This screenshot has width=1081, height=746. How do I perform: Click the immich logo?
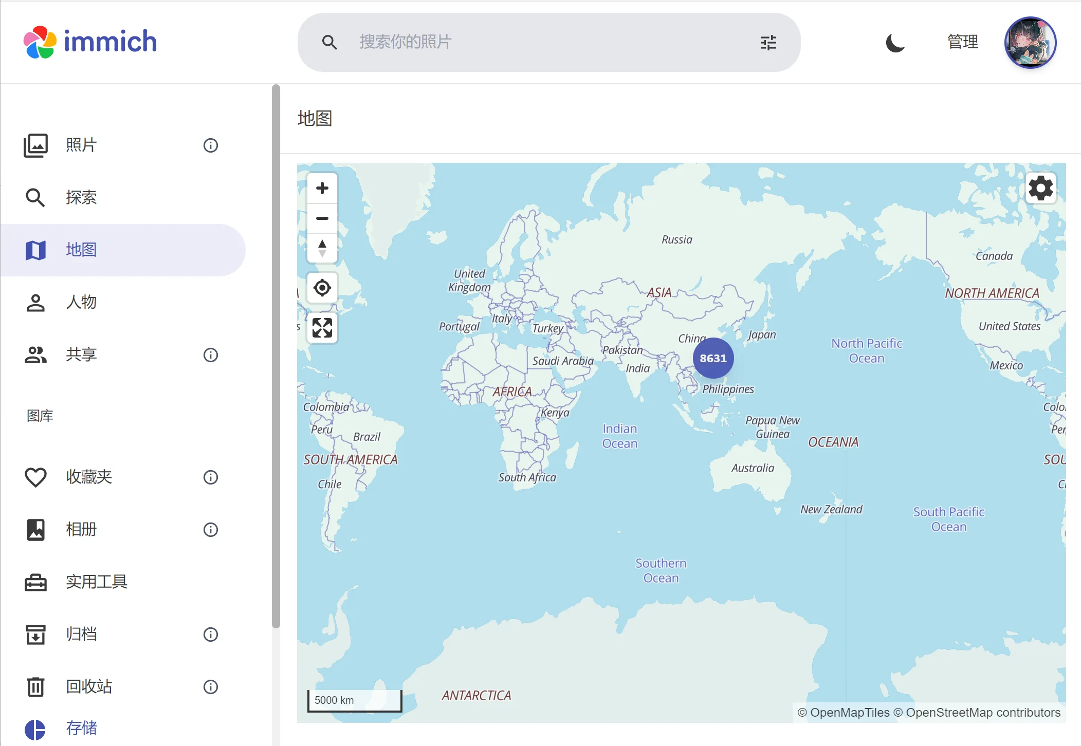click(x=90, y=42)
